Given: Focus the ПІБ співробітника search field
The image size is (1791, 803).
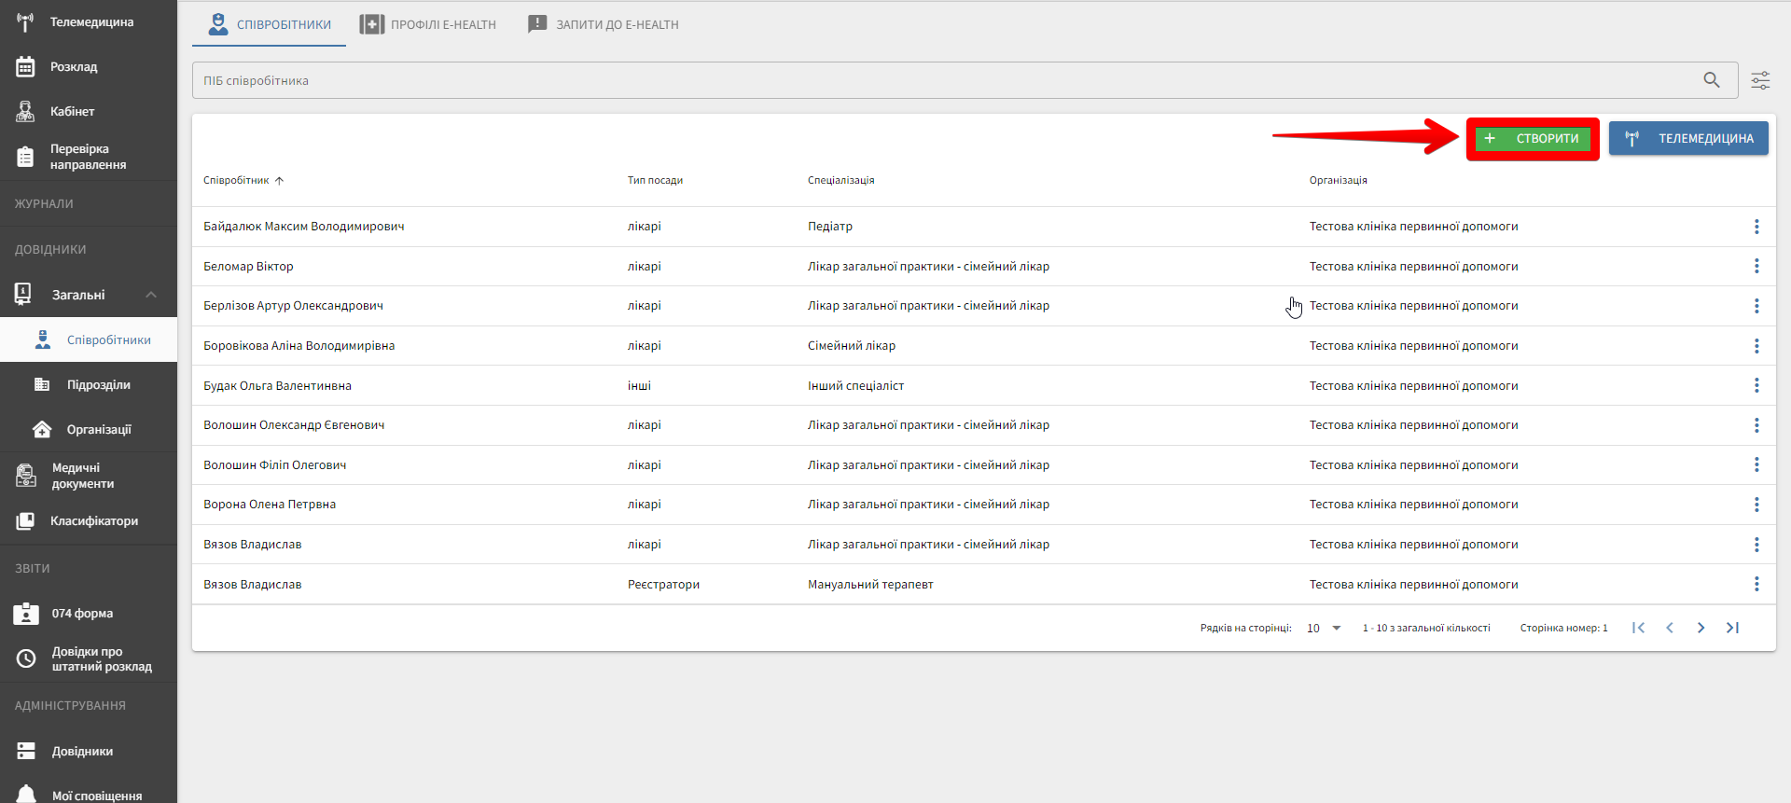Looking at the screenshot, I should click(x=942, y=80).
